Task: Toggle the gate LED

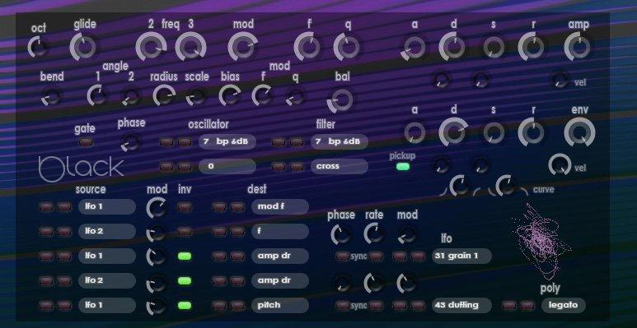Action: click(x=86, y=142)
